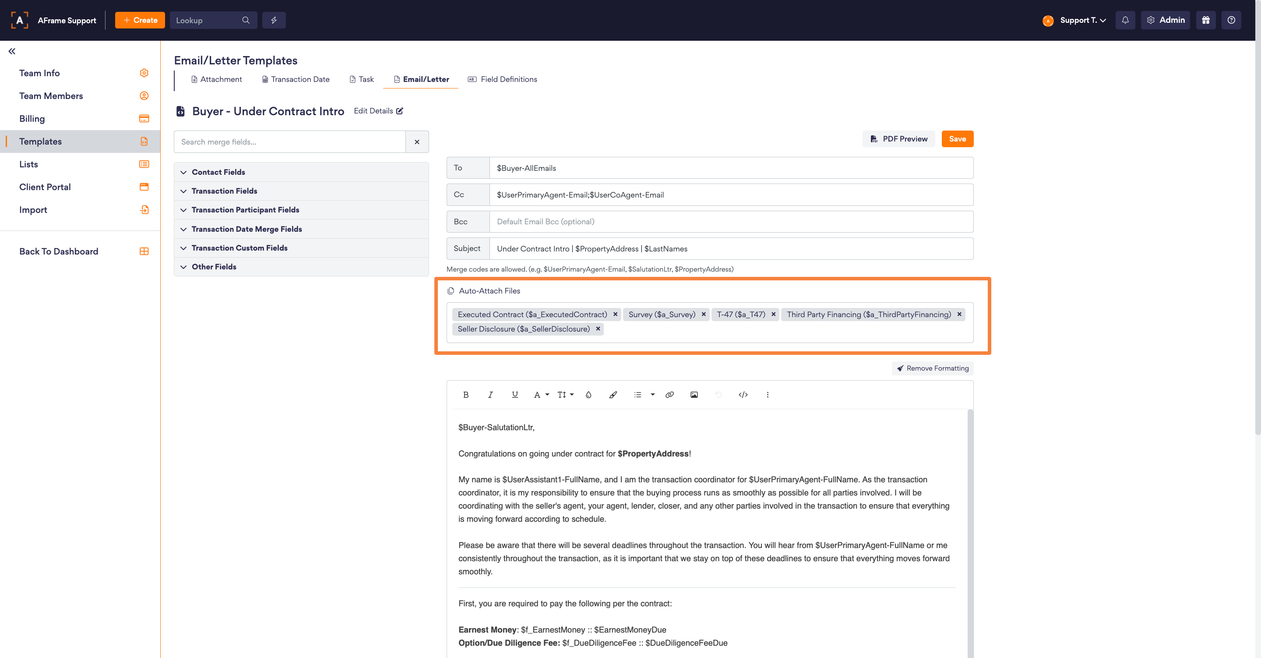Expand the Contact Fields section
Viewport: 1261px width, 658px height.
click(218, 172)
